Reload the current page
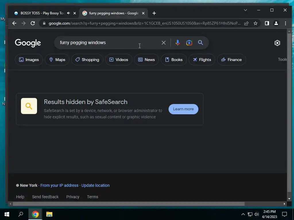This screenshot has height=220, width=294. pyautogui.click(x=33, y=23)
